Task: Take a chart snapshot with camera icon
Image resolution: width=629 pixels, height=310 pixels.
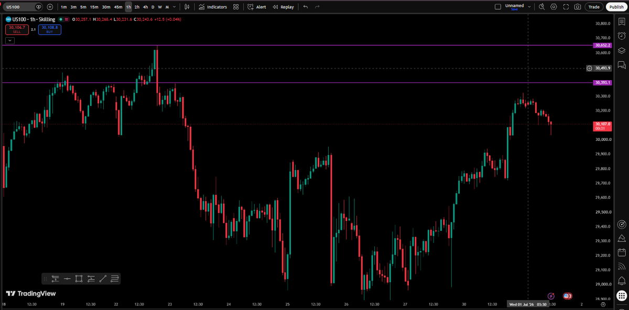Action: [x=578, y=7]
